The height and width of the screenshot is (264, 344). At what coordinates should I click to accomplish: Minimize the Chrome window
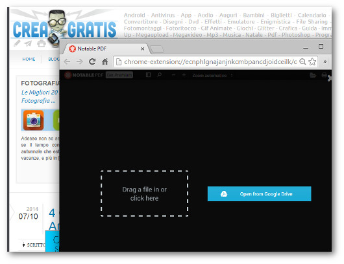click(306, 48)
